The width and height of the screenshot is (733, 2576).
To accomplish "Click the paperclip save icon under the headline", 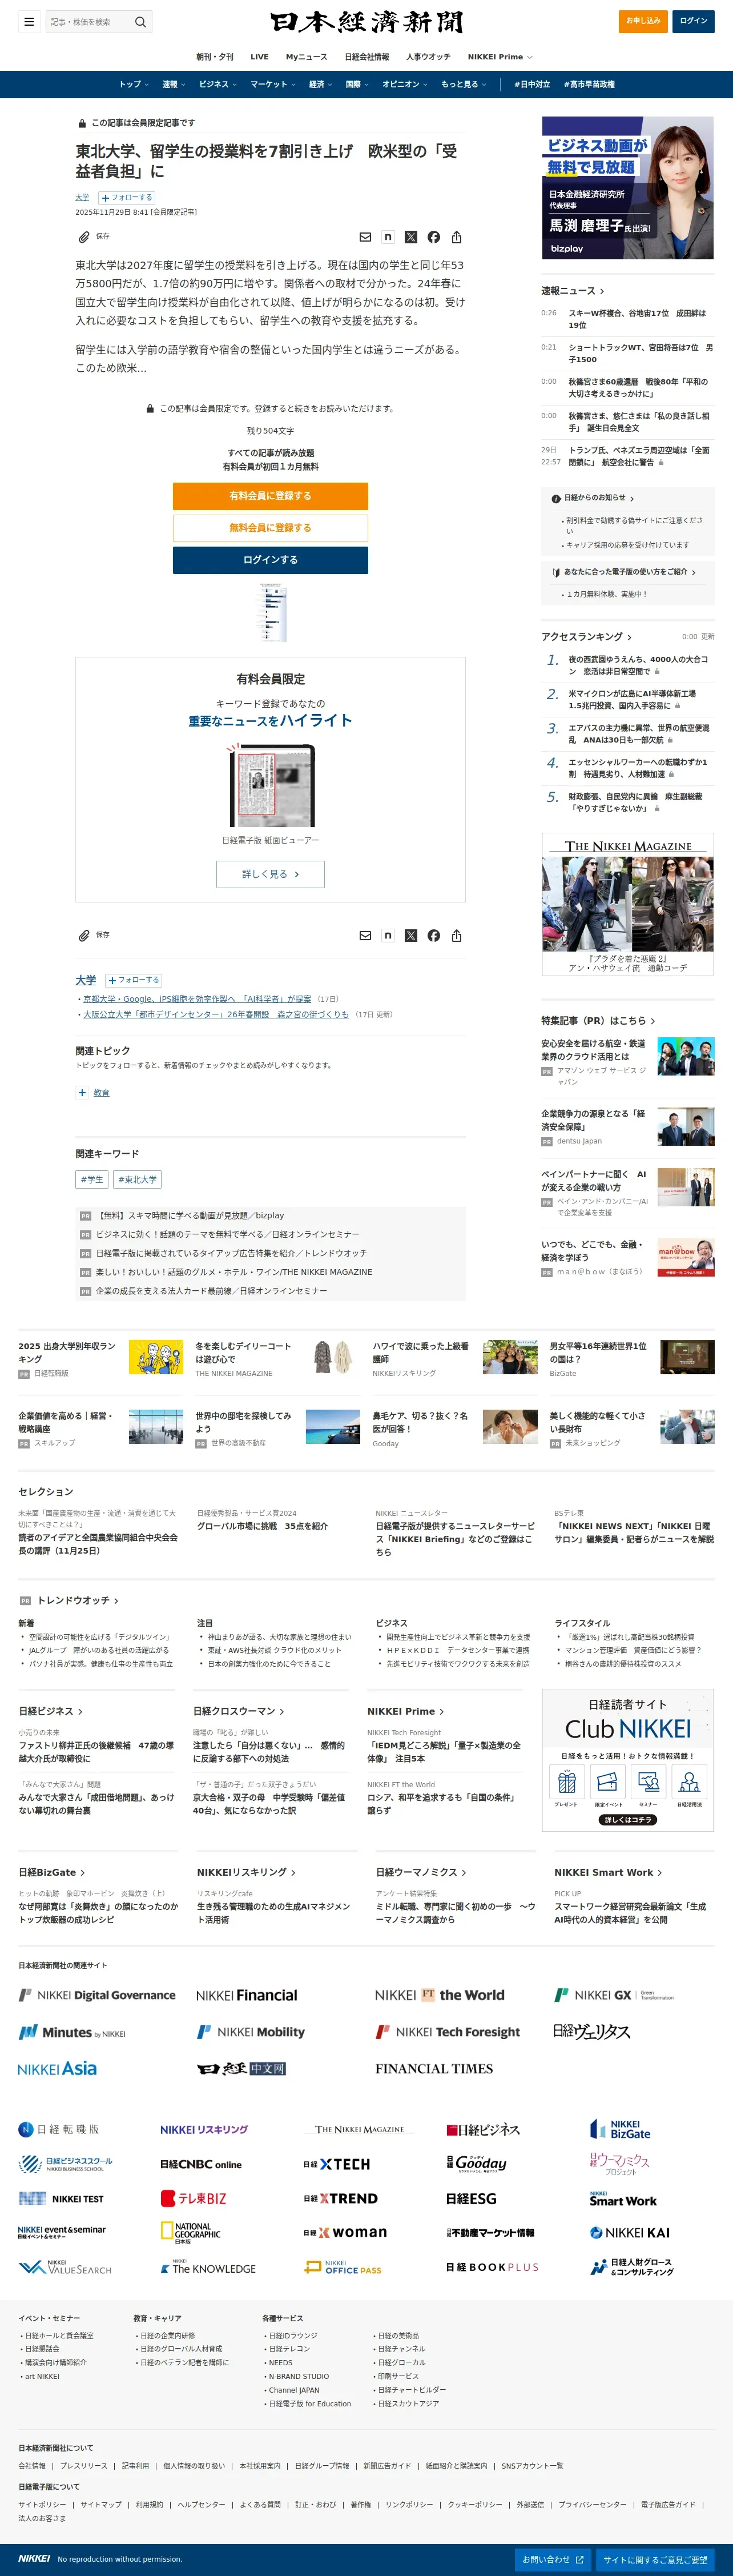I will point(84,237).
